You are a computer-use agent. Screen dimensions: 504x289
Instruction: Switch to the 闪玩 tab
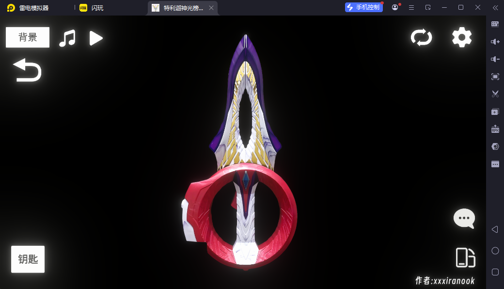point(92,8)
